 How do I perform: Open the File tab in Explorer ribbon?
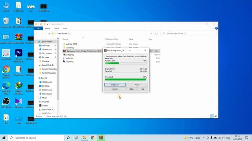pyautogui.click(x=38, y=28)
